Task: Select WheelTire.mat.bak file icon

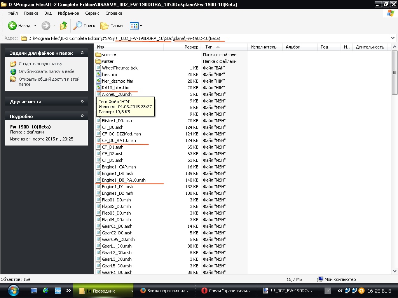Action: 98,68
